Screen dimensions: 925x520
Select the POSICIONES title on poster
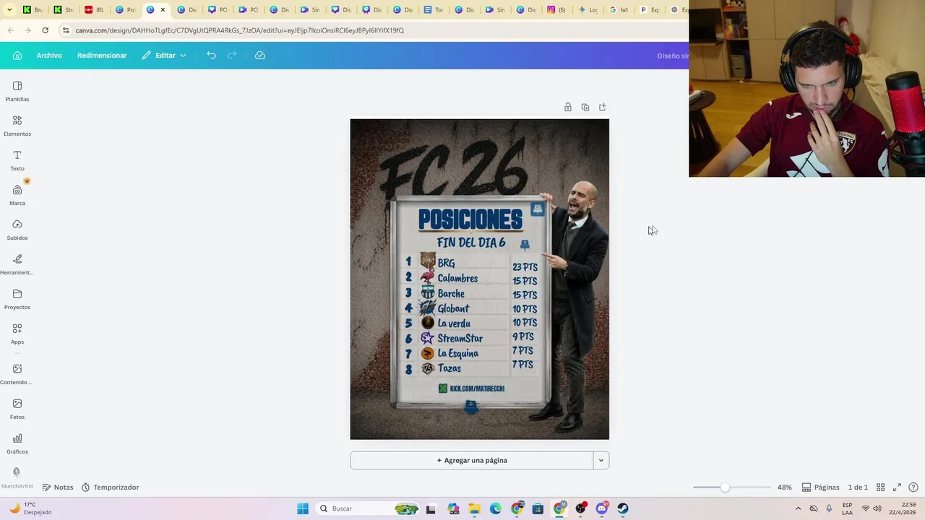click(470, 219)
